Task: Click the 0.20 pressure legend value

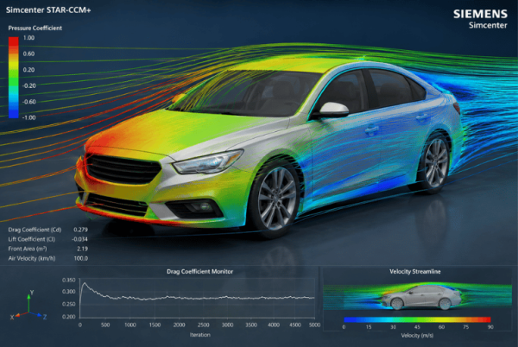Action: [x=28, y=70]
